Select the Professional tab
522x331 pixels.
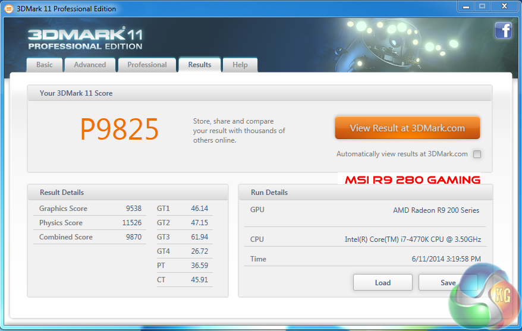point(147,65)
